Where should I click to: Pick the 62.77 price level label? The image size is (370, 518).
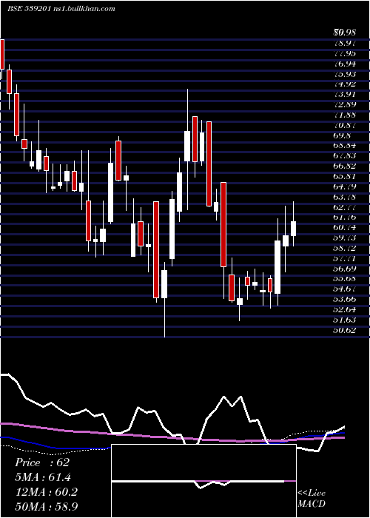click(x=345, y=207)
